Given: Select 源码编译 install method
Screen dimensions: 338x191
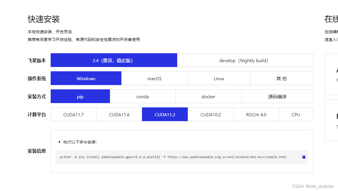Looking at the screenshot, I should [x=277, y=97].
